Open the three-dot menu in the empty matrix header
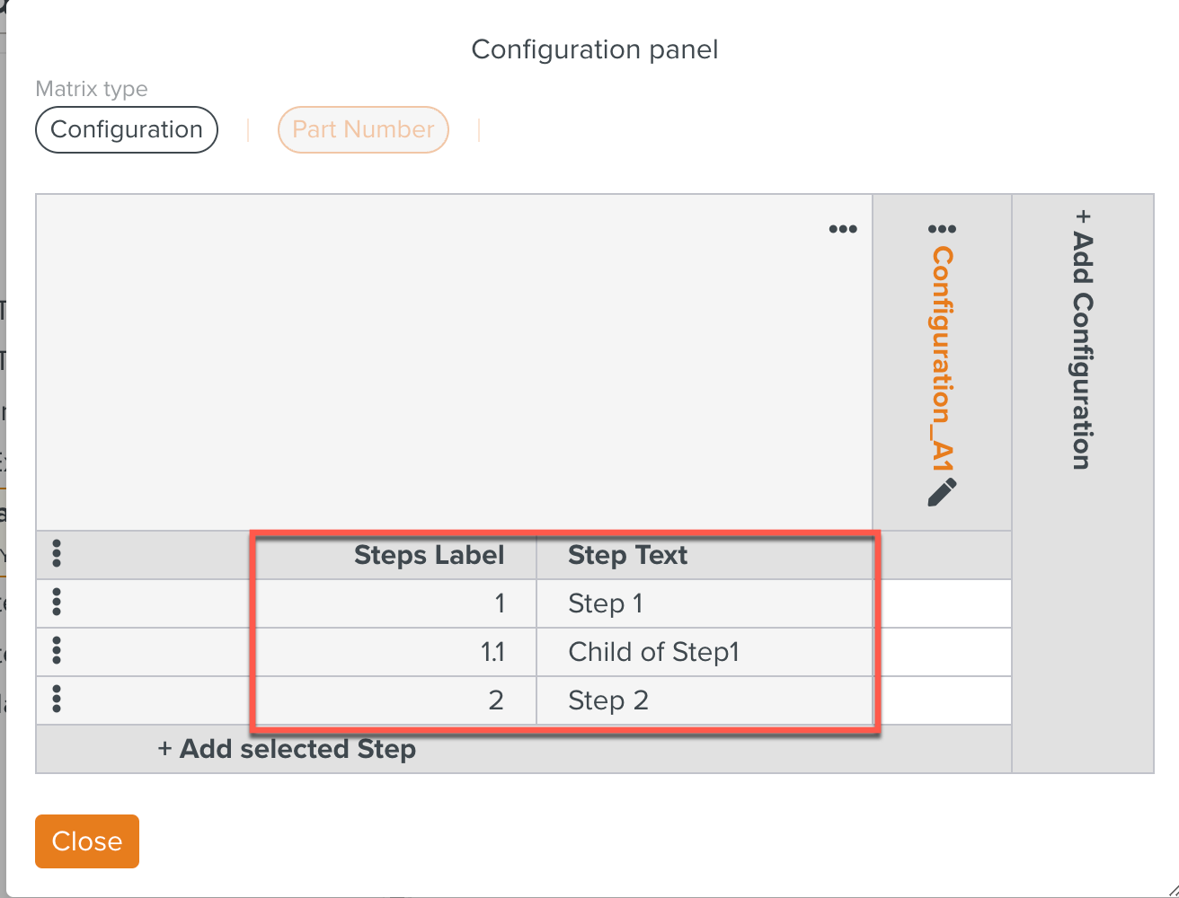Screen dimensions: 1179x898 pyautogui.click(x=842, y=229)
